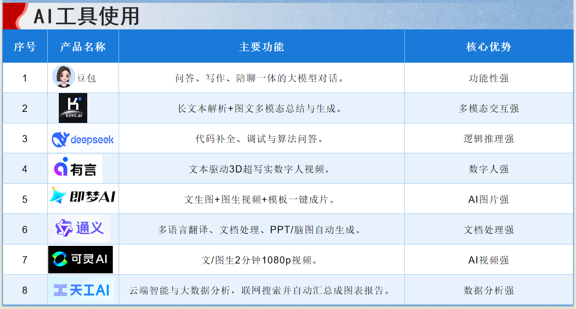
Task: Click the 主要功能 header cell
Action: pyautogui.click(x=261, y=47)
